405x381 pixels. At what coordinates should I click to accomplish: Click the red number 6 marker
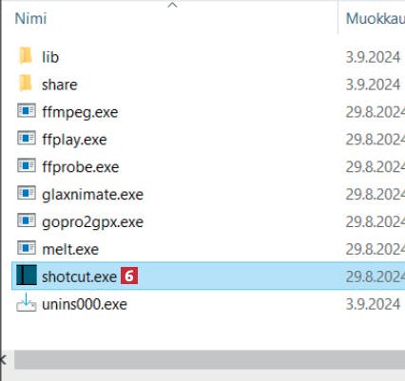(129, 276)
